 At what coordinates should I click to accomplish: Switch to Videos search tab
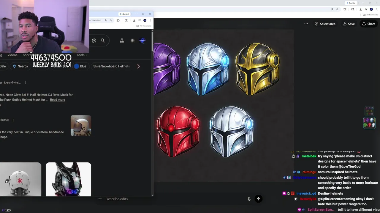coord(12,55)
